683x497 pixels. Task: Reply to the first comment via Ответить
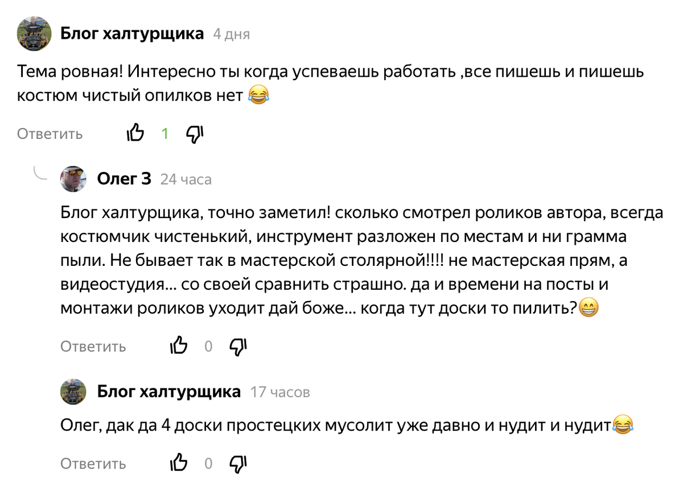pyautogui.click(x=50, y=133)
